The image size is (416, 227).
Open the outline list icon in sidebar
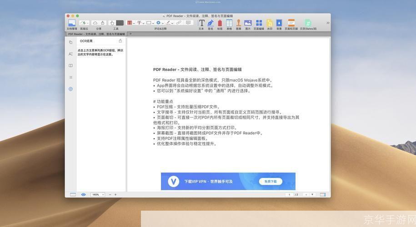tap(70, 77)
